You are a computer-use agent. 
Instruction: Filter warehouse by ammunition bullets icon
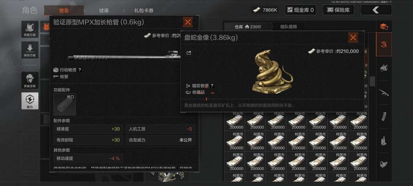(x=384, y=141)
